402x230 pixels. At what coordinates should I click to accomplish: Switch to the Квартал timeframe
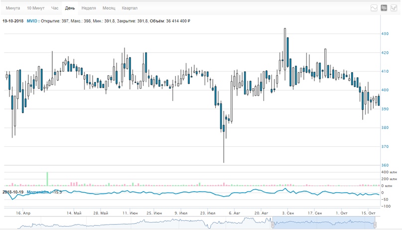[x=130, y=8]
